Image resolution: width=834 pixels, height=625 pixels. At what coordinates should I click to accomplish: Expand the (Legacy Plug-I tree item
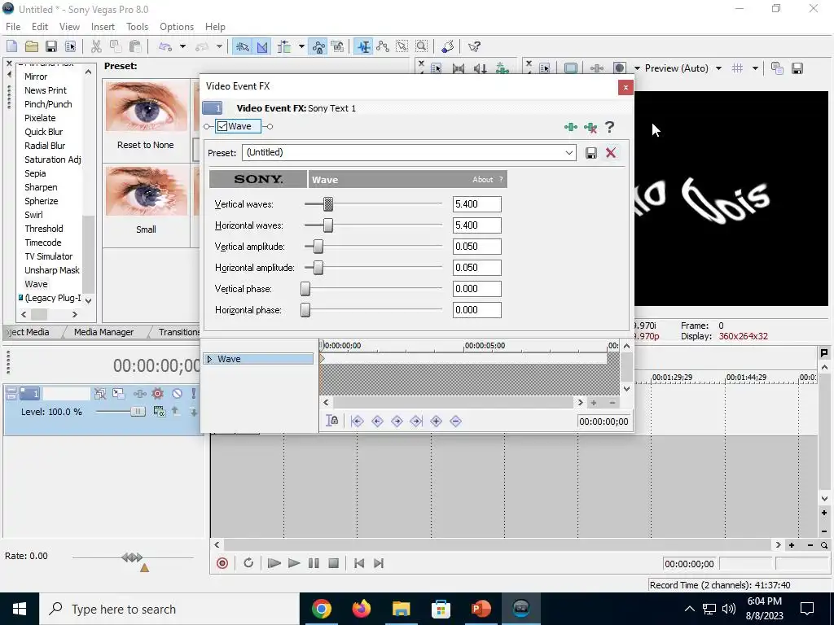(20, 298)
